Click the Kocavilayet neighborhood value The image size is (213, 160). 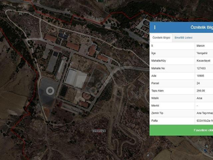pyautogui.click(x=204, y=61)
